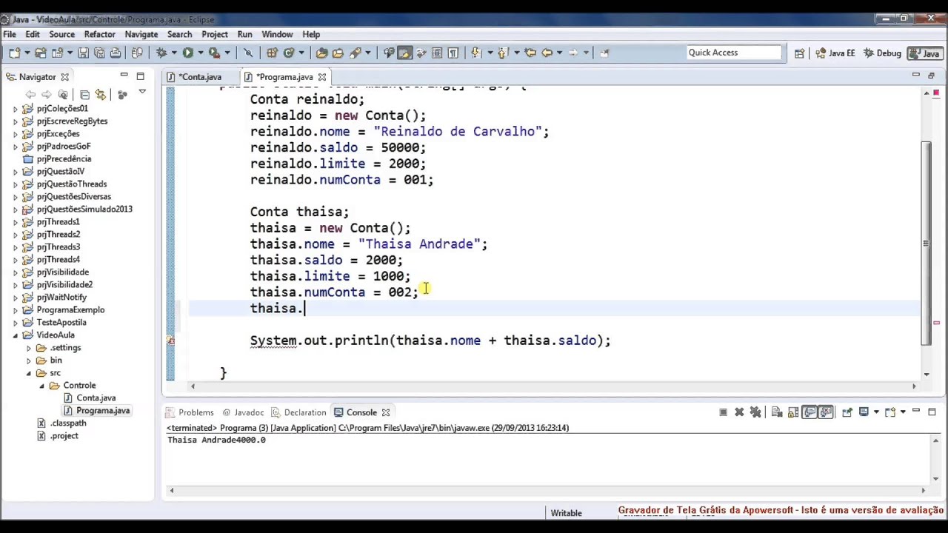Click the green Run button in toolbar
The width and height of the screenshot is (948, 533).
[188, 53]
